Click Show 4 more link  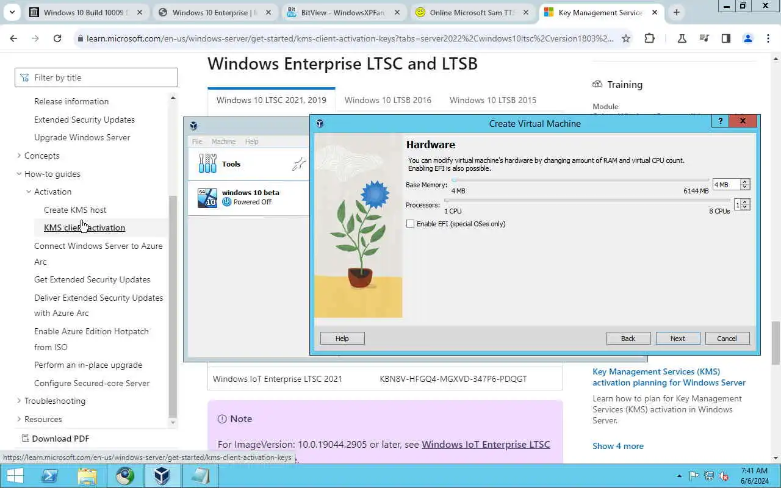pos(618,446)
